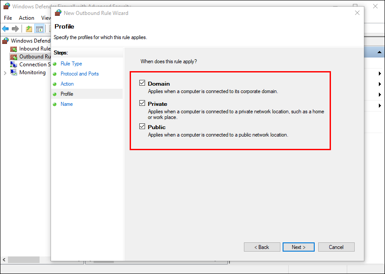
Task: Click the Connection Security Rules icon
Action: 14,65
